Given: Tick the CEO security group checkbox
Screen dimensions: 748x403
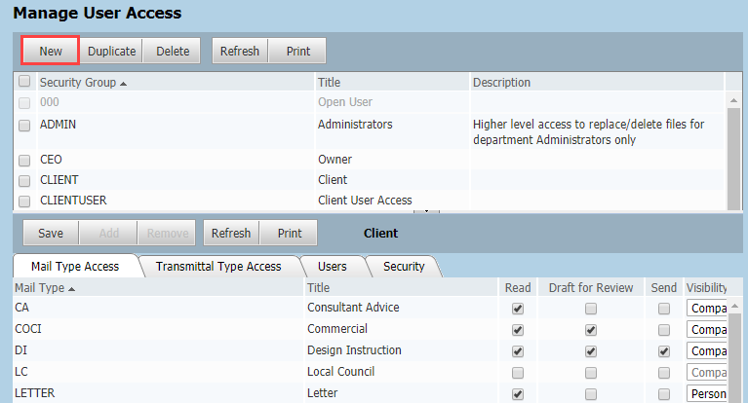Looking at the screenshot, I should coord(24,159).
